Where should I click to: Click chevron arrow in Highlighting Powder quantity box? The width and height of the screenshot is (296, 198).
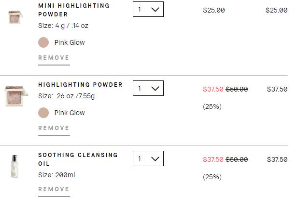[x=155, y=88]
